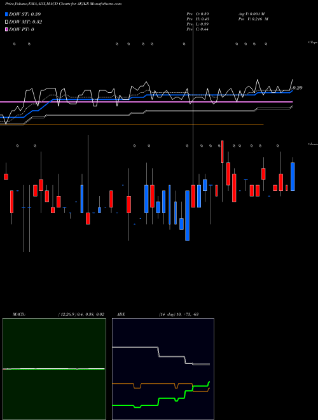Click the 'Pre H: 0.45' high value
The image size is (318, 420).
pos(198,19)
